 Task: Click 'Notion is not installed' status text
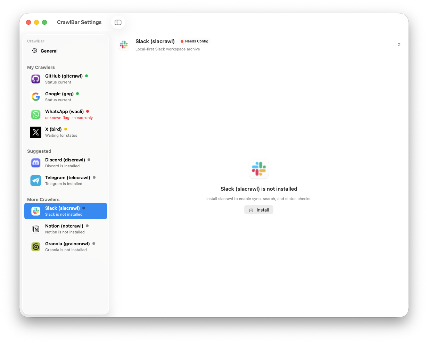65,232
